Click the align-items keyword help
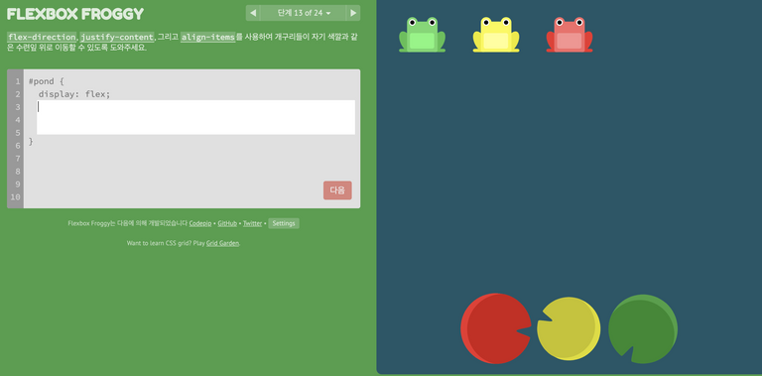The height and width of the screenshot is (376, 762). pyautogui.click(x=208, y=37)
